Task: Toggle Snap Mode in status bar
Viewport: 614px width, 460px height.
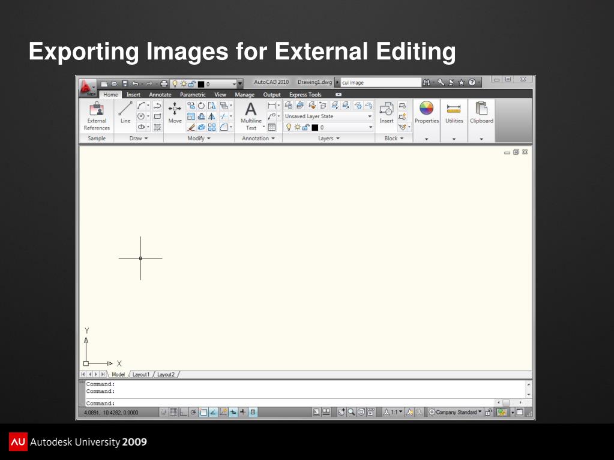Action: tap(164, 412)
